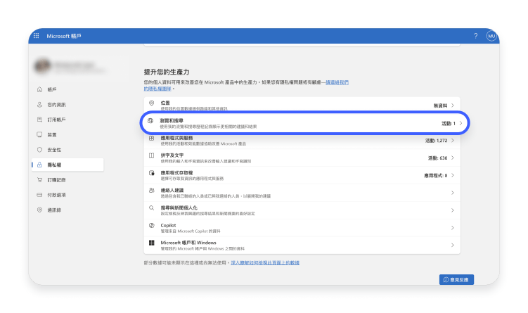The height and width of the screenshot is (313, 528).
Task: Click the magnifier icon in 搜尋與新聞個人化 row
Action: click(152, 208)
